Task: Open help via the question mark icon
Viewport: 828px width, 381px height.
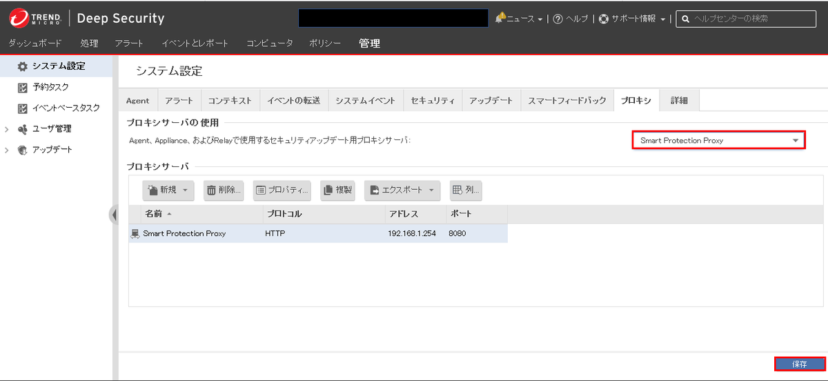Action: click(558, 19)
